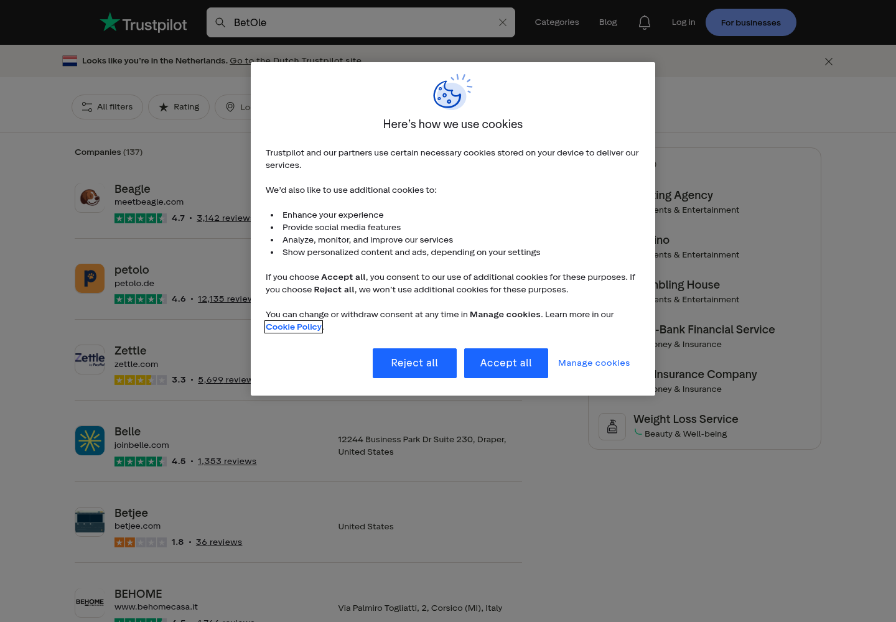896x622 pixels.
Task: Clear the BetOle search text
Action: pos(503,22)
